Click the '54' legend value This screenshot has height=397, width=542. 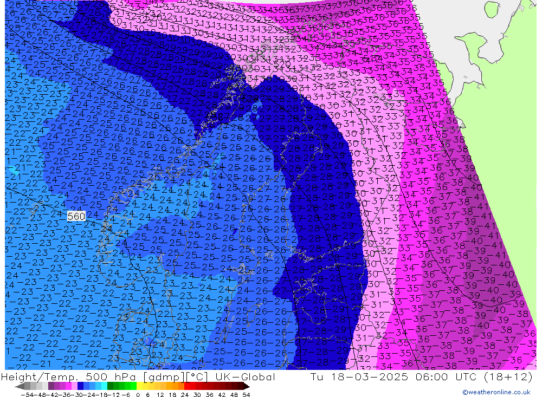pos(246,395)
